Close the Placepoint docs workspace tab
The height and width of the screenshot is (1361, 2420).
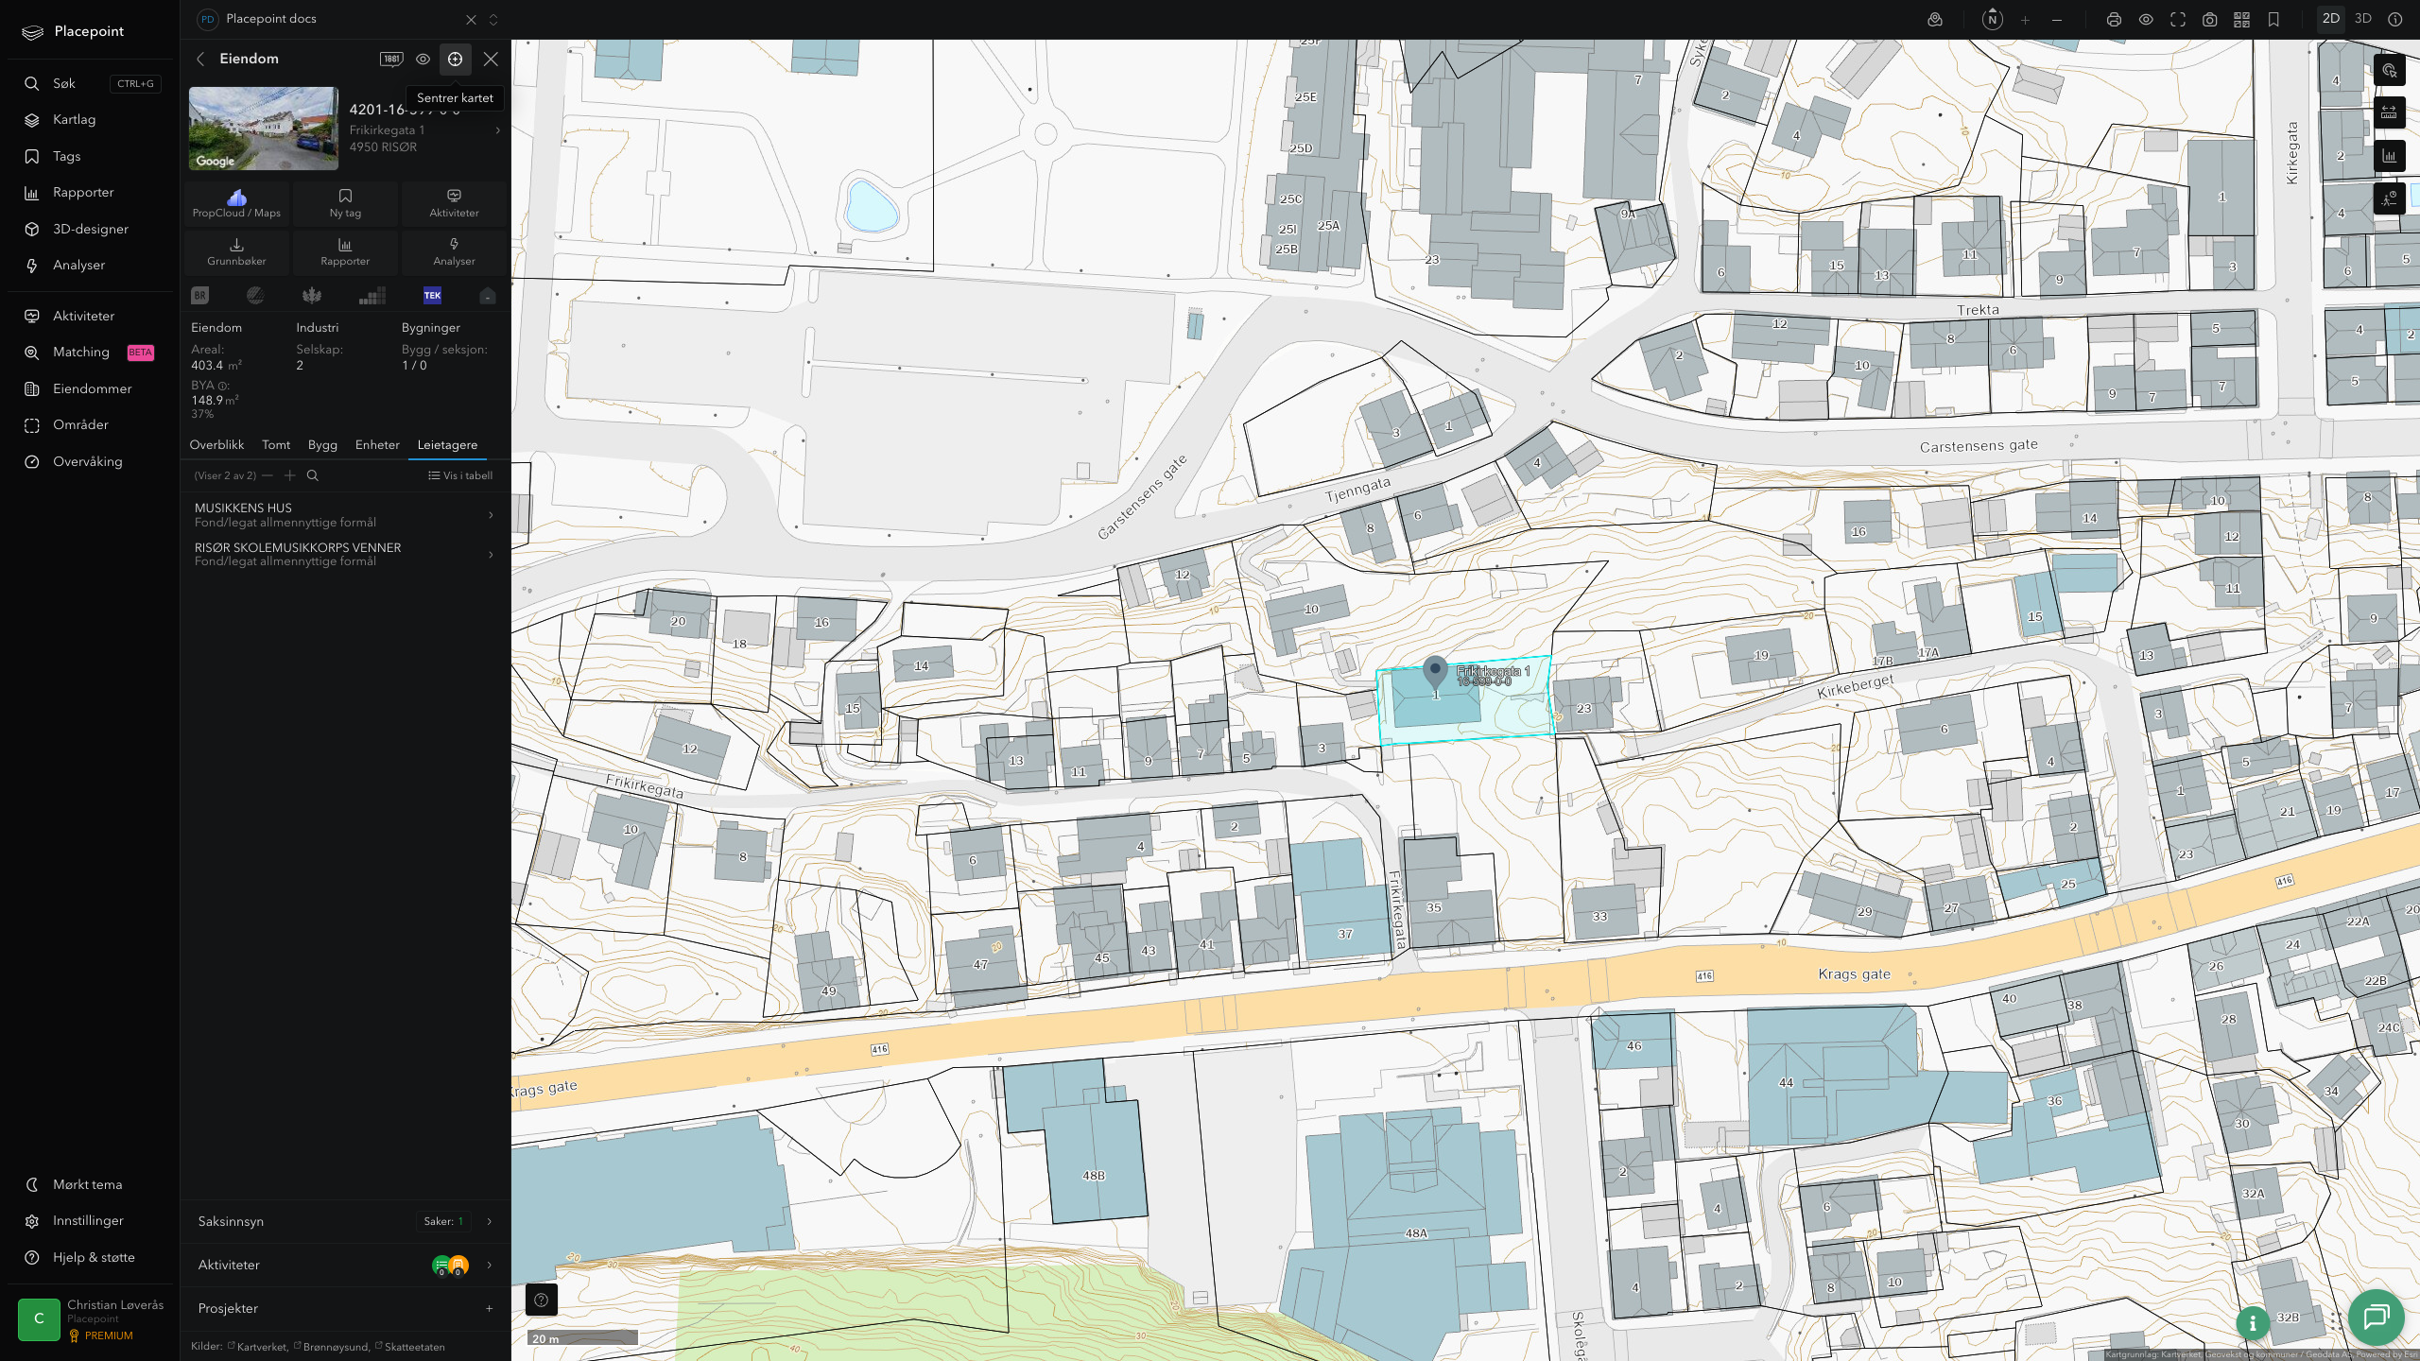(x=471, y=19)
